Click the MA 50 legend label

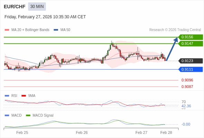pos(65,30)
